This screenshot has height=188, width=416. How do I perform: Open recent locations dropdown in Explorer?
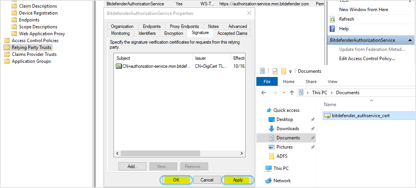click(x=284, y=93)
